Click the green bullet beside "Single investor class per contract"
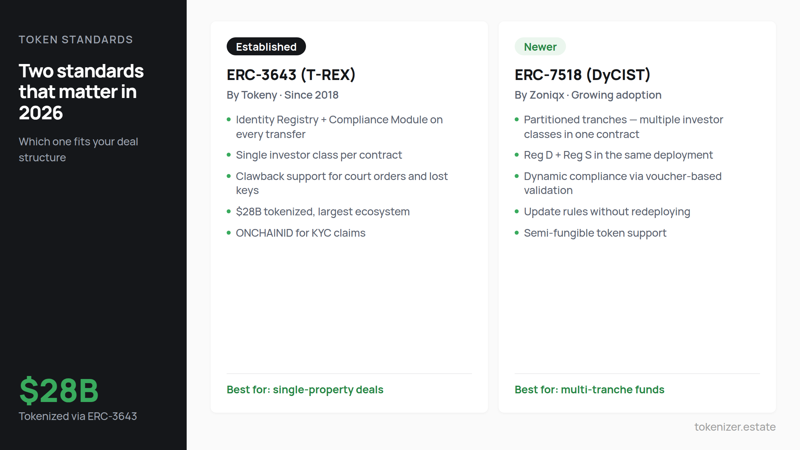This screenshot has height=450, width=800. click(x=229, y=155)
